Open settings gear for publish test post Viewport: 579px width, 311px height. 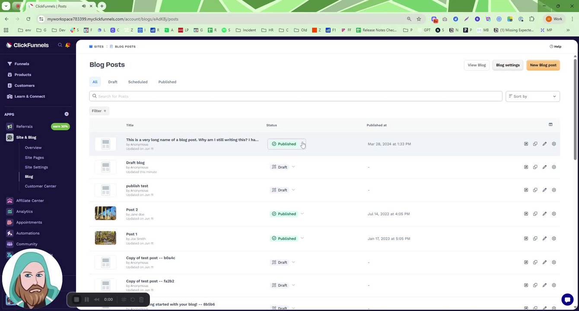pyautogui.click(x=554, y=190)
